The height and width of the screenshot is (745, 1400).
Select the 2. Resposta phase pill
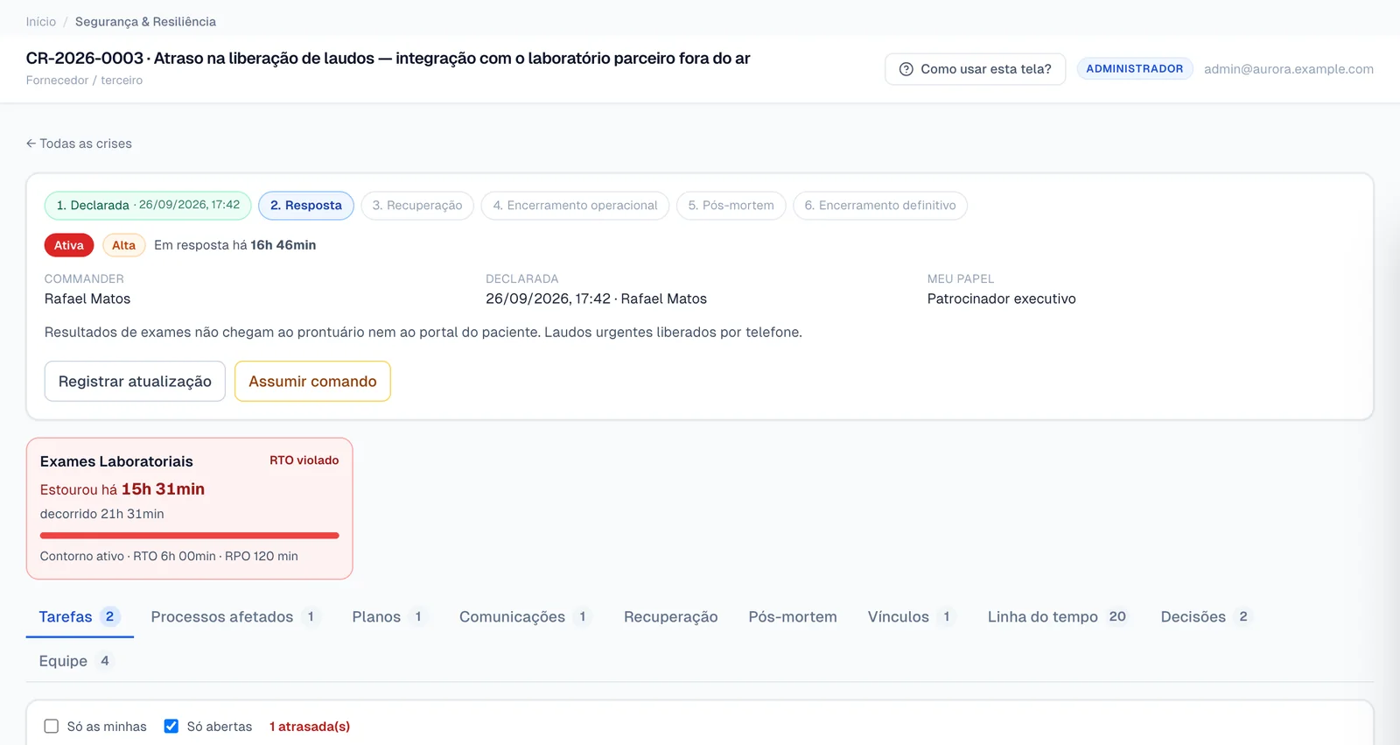(306, 206)
